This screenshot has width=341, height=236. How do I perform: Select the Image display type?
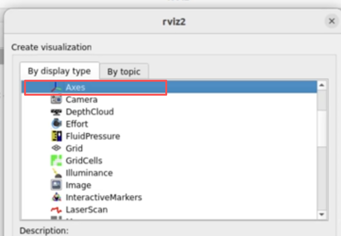pos(169,185)
